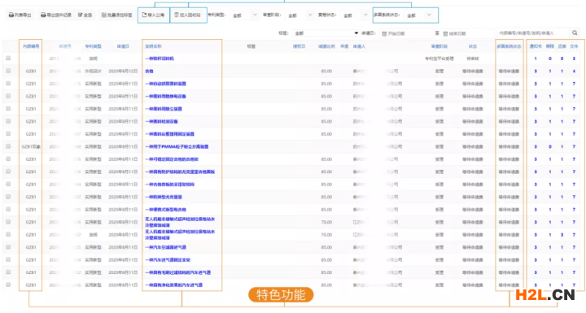This screenshot has height=313, width=586.
Task: Sort by the 内部编号 column header
Action: click(31, 46)
